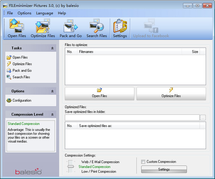Click the Settings button under Custom Compression

[164, 169]
